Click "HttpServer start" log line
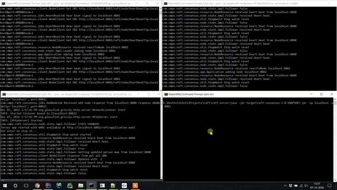 [59, 117]
